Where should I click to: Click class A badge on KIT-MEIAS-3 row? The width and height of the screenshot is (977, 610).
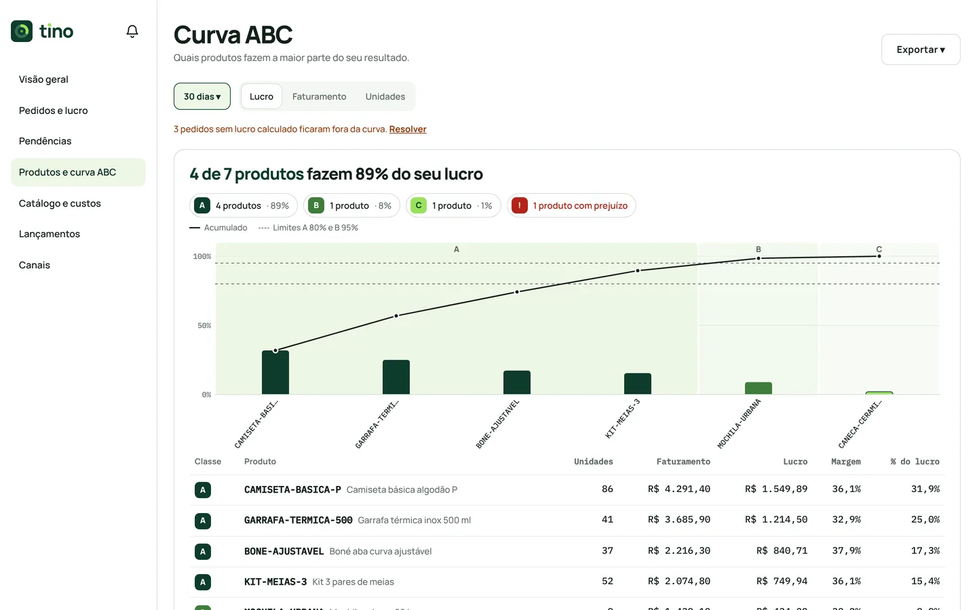pos(203,582)
